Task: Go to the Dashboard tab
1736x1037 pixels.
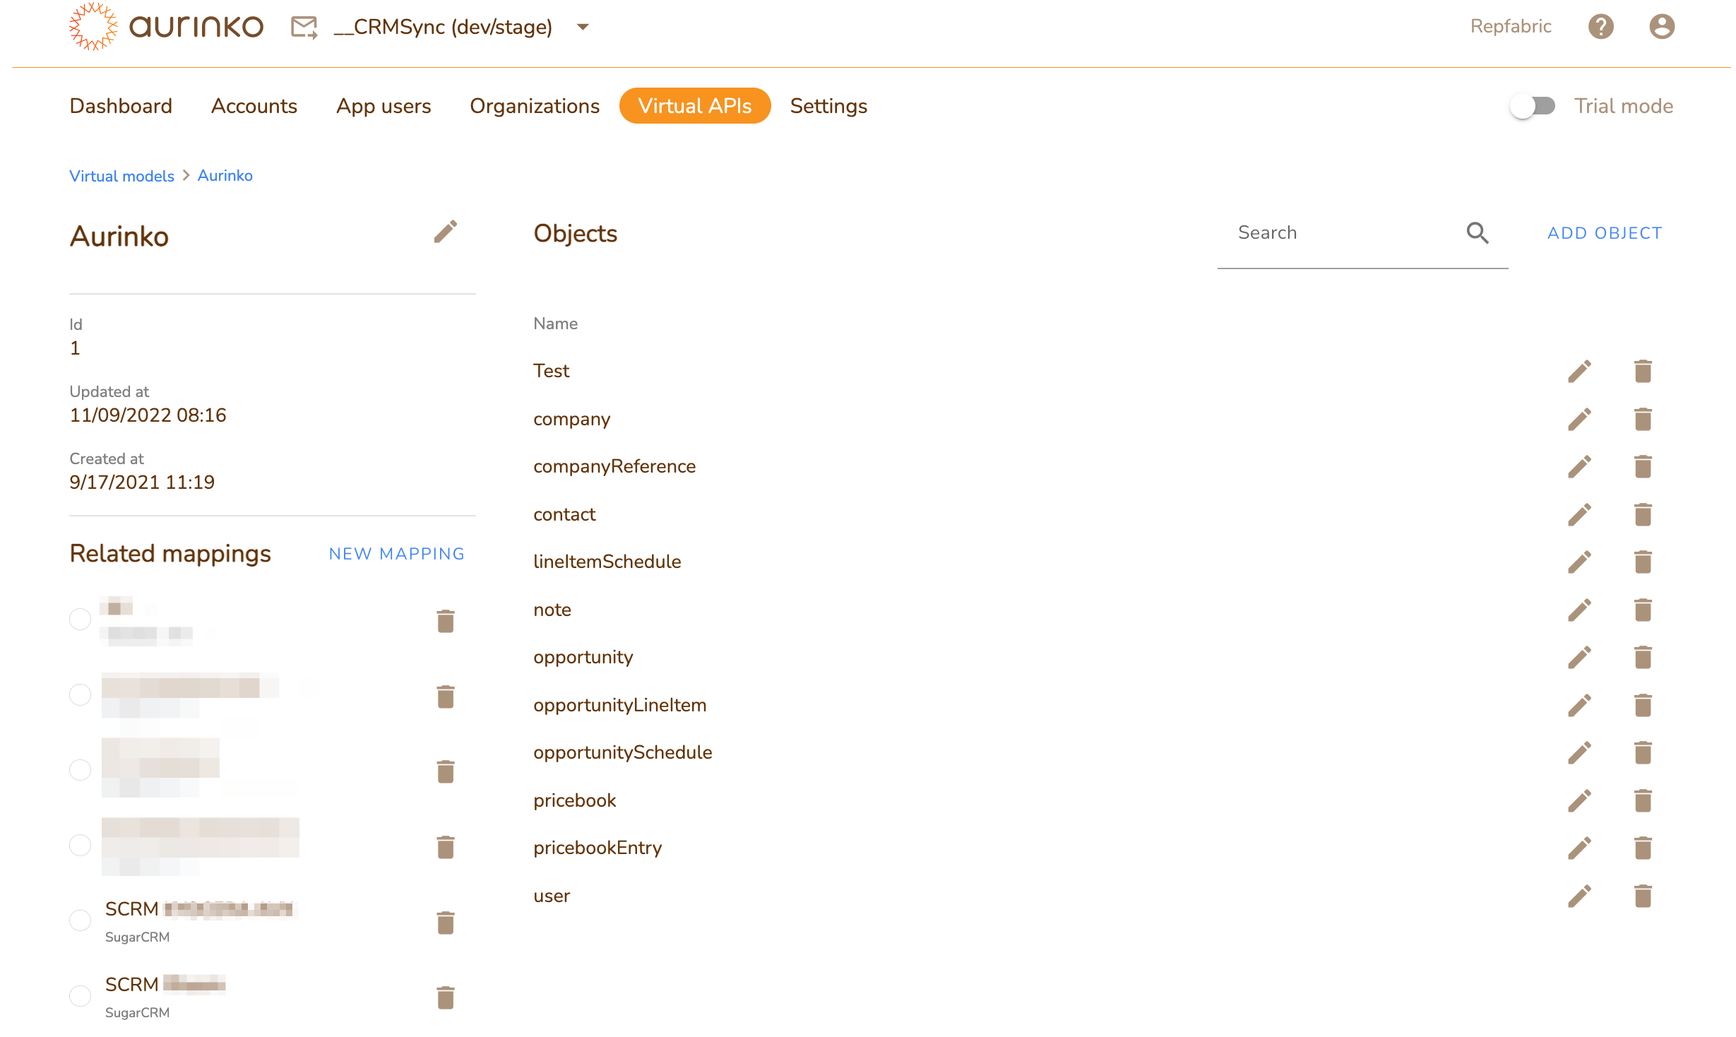Action: pos(121,106)
